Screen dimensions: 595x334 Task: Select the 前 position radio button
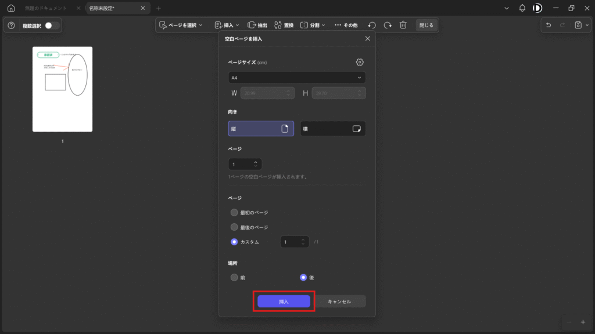[235, 277]
